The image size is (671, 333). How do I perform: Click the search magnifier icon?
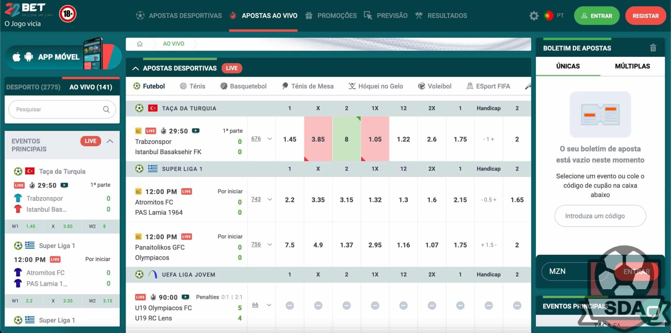[x=106, y=109]
